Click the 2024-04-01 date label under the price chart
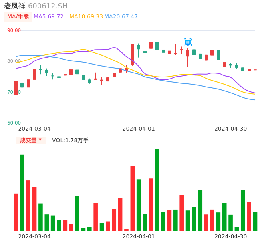The height and width of the screenshot is (242, 274). click(139, 129)
